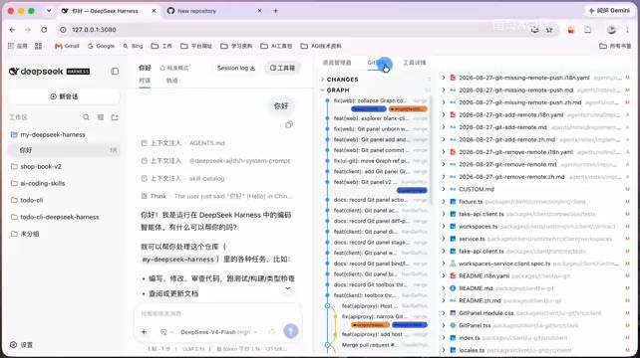This screenshot has width=640, height=358.
Task: Add a new workspace folder icon
Action: [115, 117]
